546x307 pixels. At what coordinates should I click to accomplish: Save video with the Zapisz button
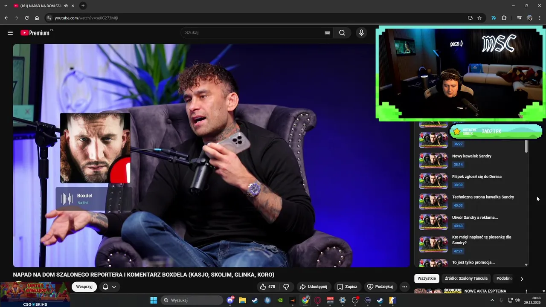pyautogui.click(x=347, y=287)
